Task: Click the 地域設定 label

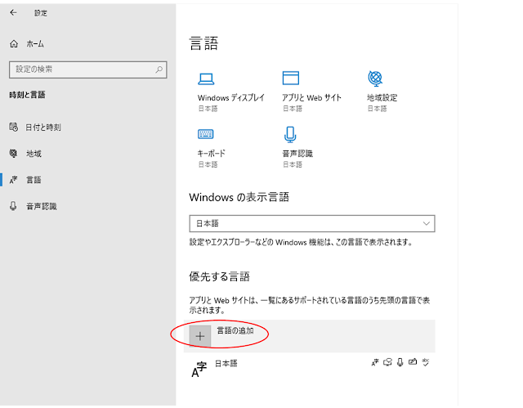Action: (382, 98)
